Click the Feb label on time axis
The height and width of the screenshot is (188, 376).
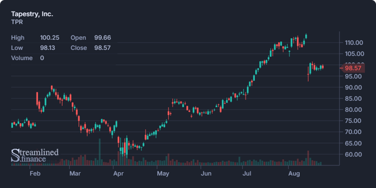[35, 173]
